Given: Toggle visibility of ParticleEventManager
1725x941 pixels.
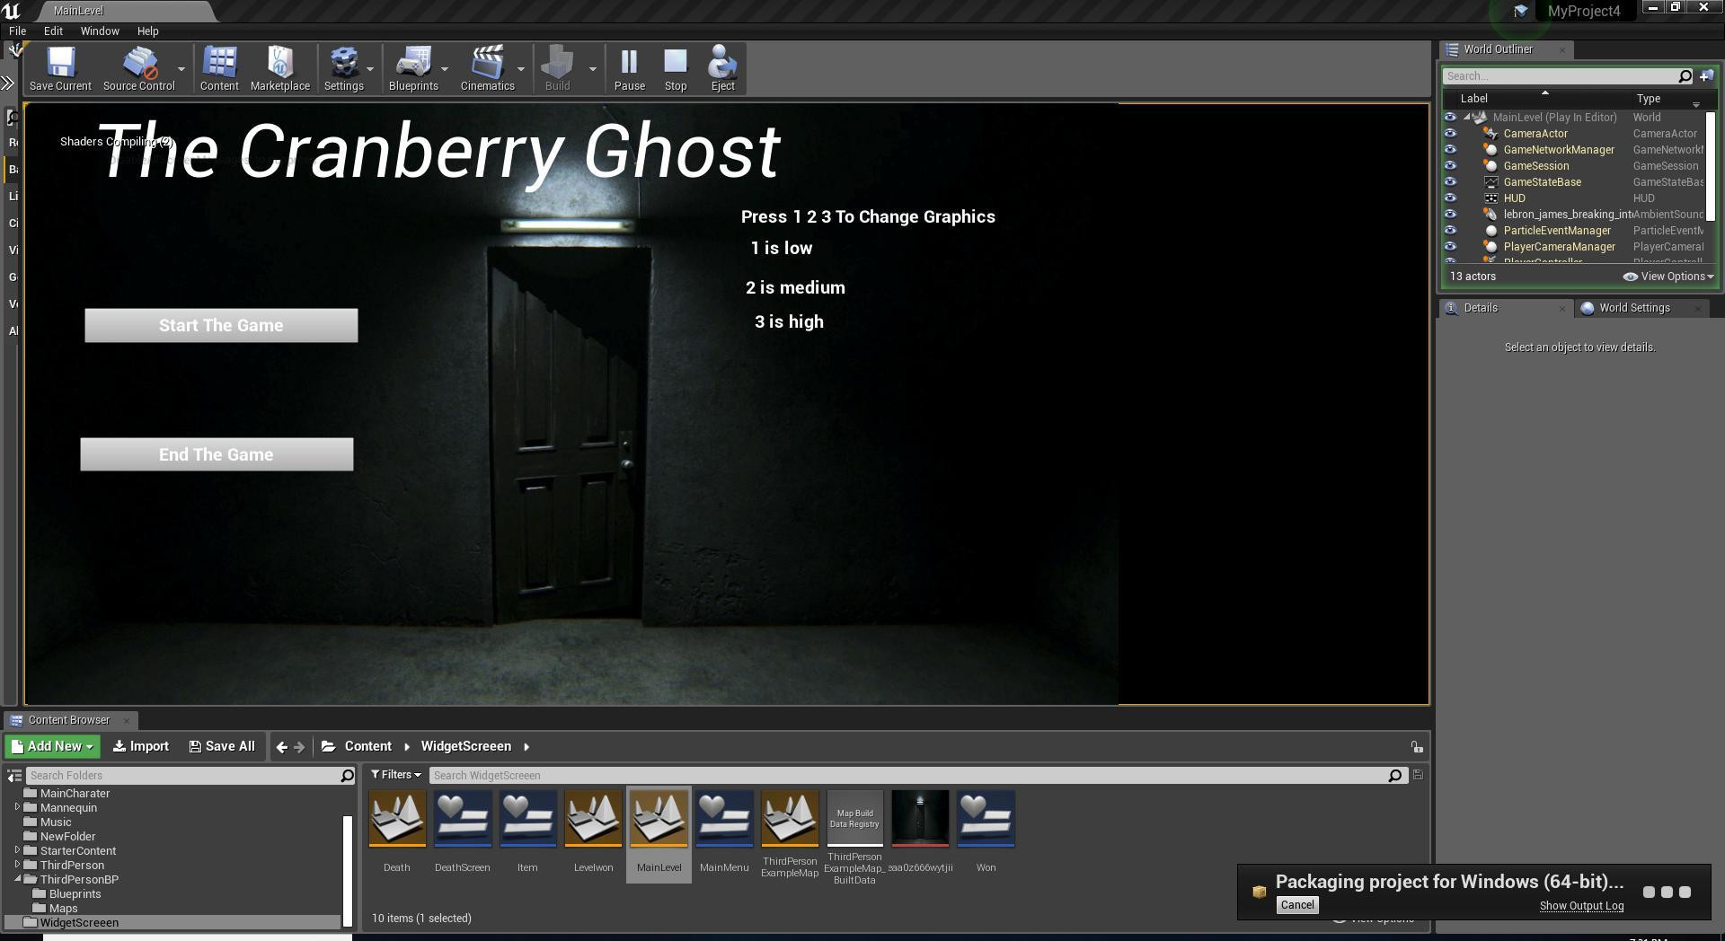Looking at the screenshot, I should coord(1450,231).
